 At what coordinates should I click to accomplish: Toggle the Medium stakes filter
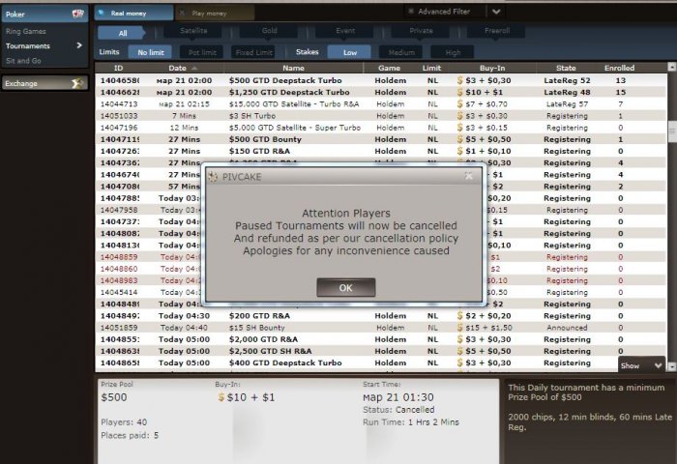[x=400, y=52]
